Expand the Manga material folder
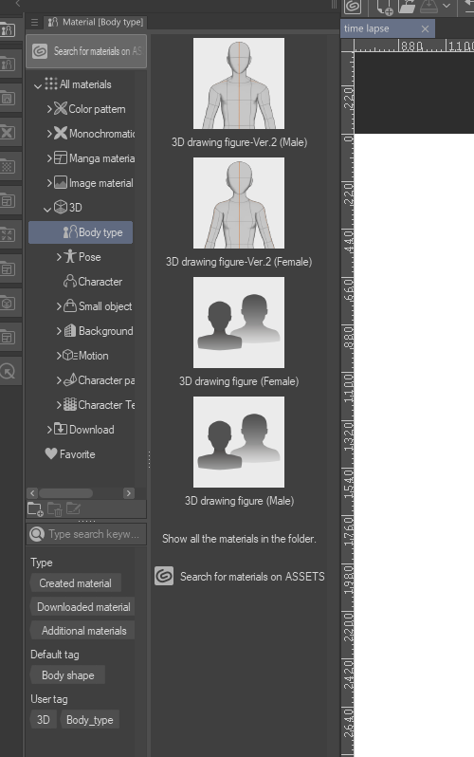474x757 pixels. 49,157
